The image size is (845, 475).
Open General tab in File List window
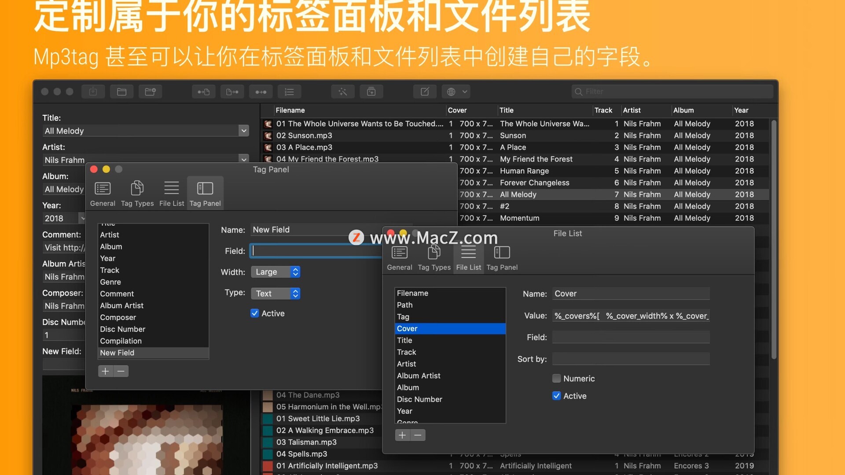click(x=400, y=258)
